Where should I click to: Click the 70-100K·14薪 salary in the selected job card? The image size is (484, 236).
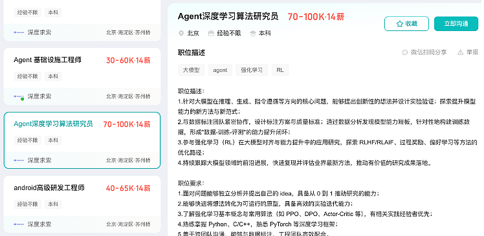pyautogui.click(x=127, y=124)
